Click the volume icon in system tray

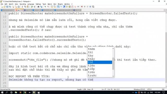tap(145, 92)
